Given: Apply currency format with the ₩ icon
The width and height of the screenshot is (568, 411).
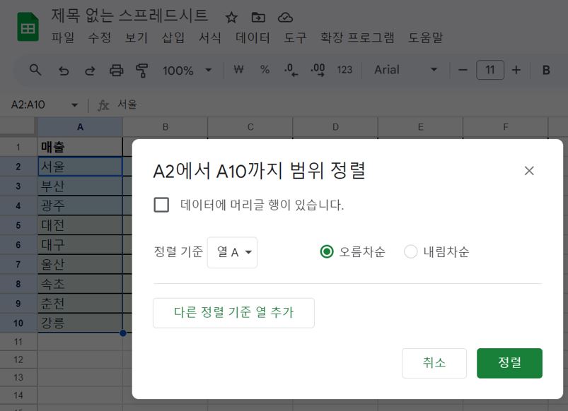Looking at the screenshot, I should 238,70.
